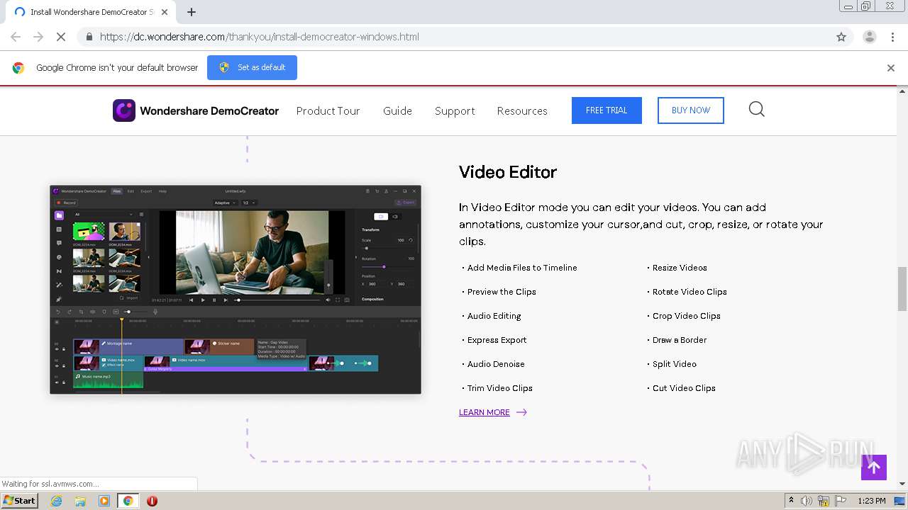Stop loading the page with the X button

coord(62,37)
